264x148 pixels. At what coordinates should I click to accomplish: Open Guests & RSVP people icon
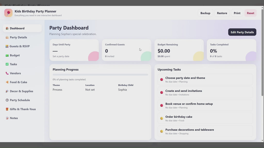(7, 46)
